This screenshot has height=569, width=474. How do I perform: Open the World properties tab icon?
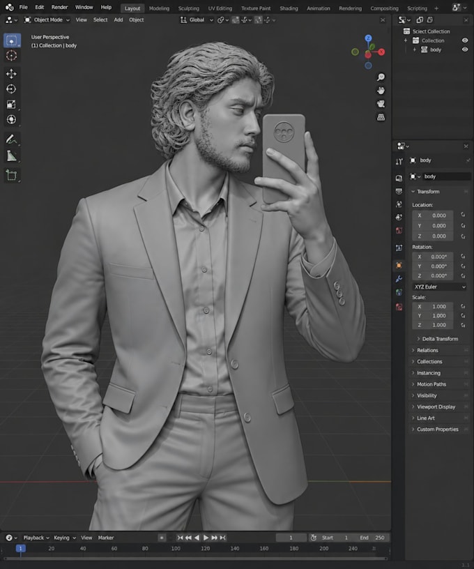[399, 230]
